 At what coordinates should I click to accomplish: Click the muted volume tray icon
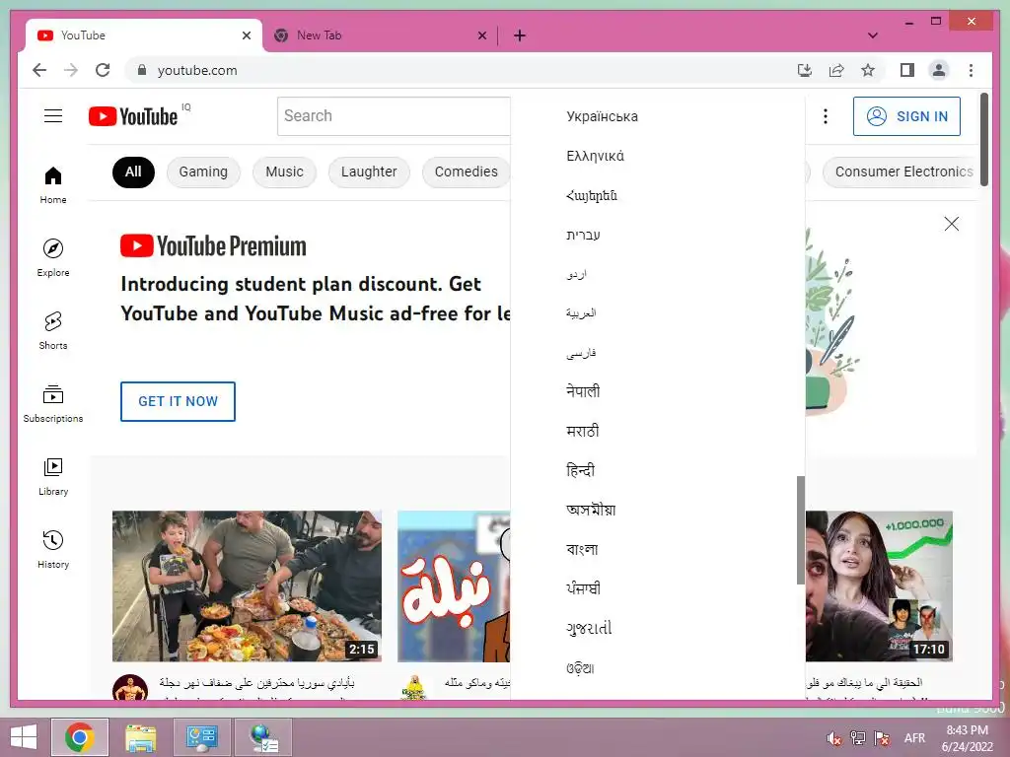[x=834, y=738]
